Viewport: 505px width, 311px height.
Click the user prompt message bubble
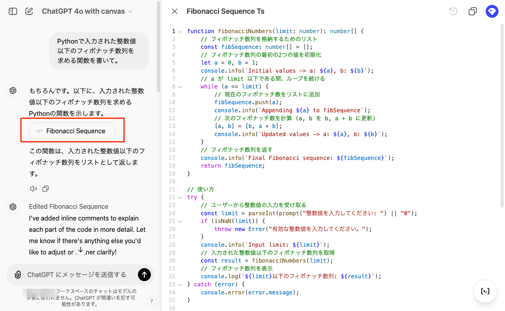click(x=99, y=51)
